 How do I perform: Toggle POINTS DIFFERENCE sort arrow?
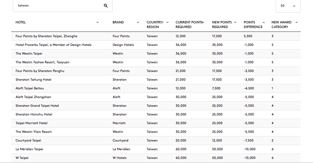[264, 23]
